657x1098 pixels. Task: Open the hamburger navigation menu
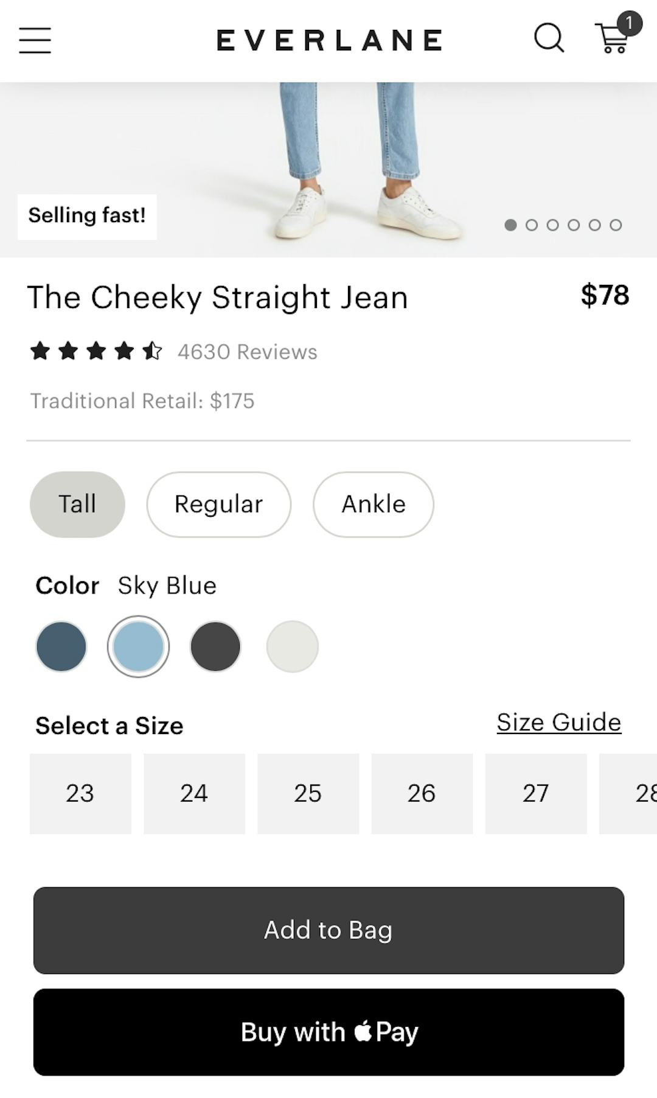[35, 40]
